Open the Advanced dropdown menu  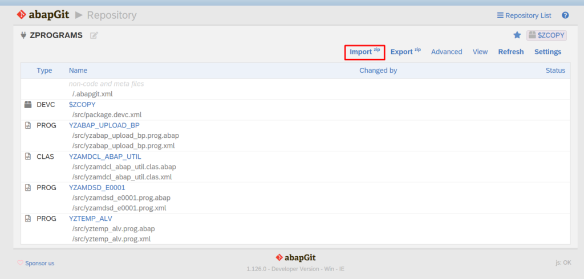(x=447, y=52)
